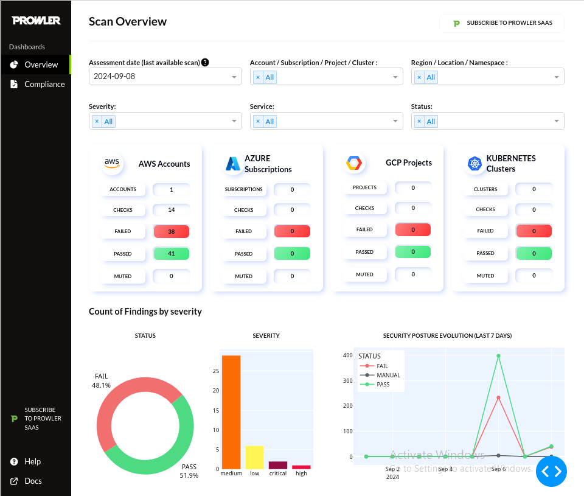584x496 pixels.
Task: Click the blue code brackets floating button
Action: pyautogui.click(x=551, y=472)
